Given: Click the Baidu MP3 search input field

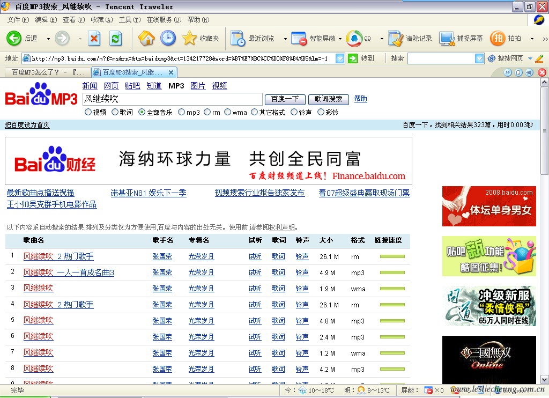Looking at the screenshot, I should [x=173, y=99].
